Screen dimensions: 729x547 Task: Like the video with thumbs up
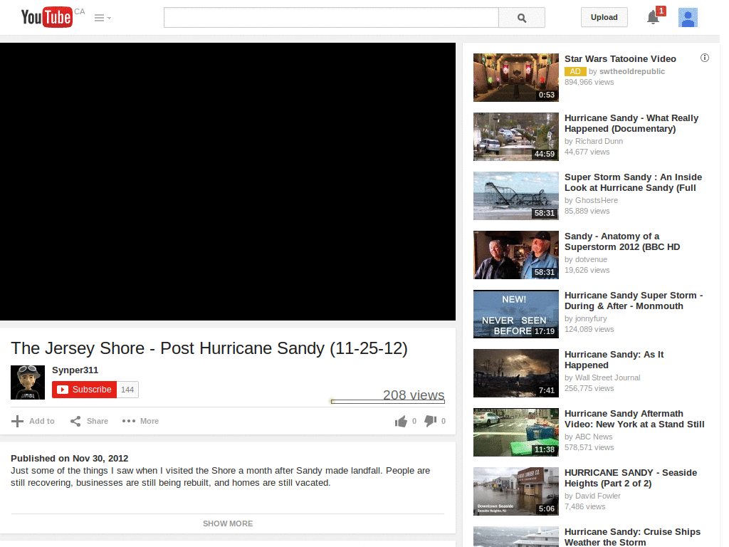[x=401, y=422]
